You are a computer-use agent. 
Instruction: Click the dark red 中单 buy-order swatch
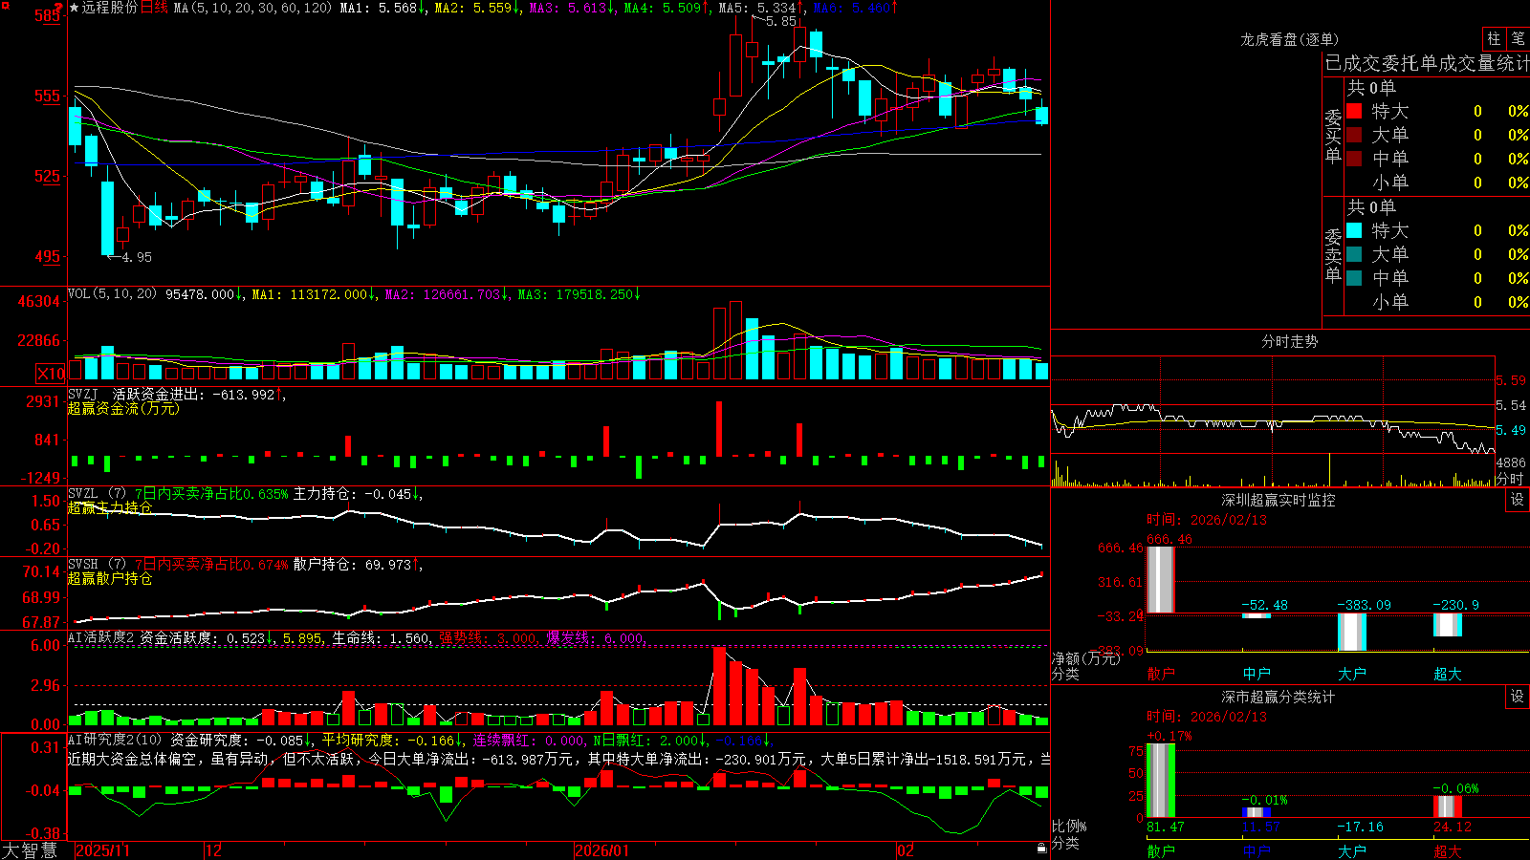point(1354,159)
